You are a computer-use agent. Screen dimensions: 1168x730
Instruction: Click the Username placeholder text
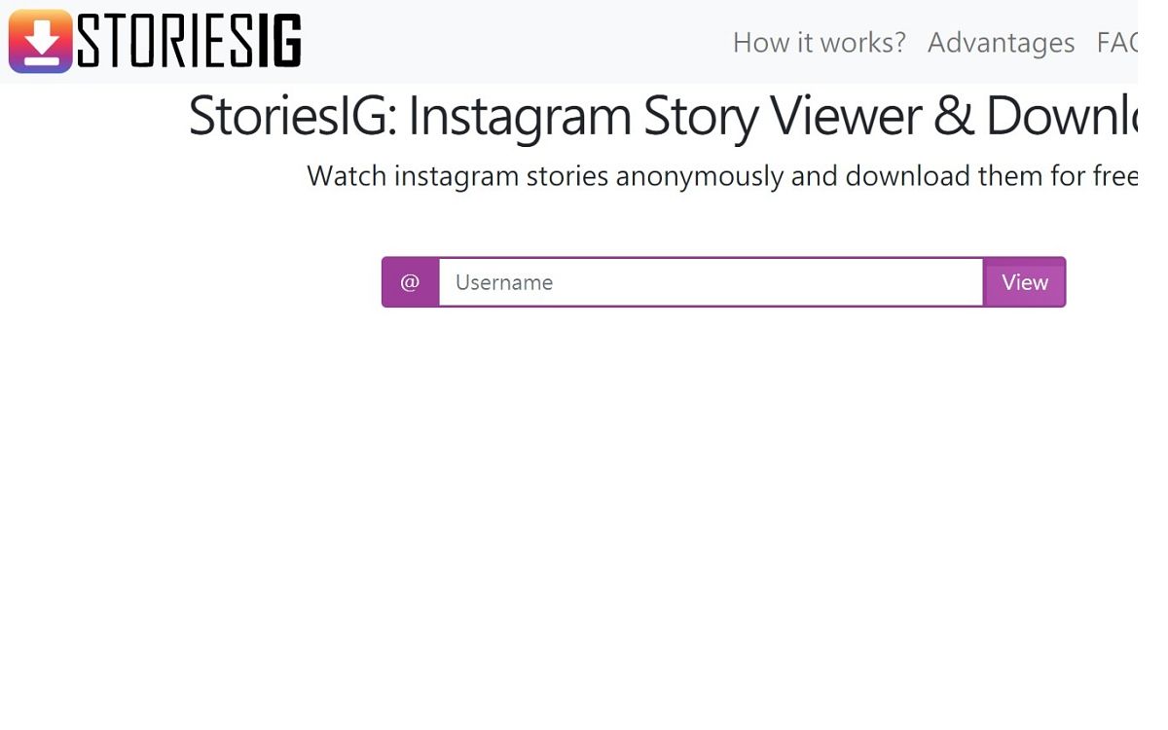click(x=504, y=282)
